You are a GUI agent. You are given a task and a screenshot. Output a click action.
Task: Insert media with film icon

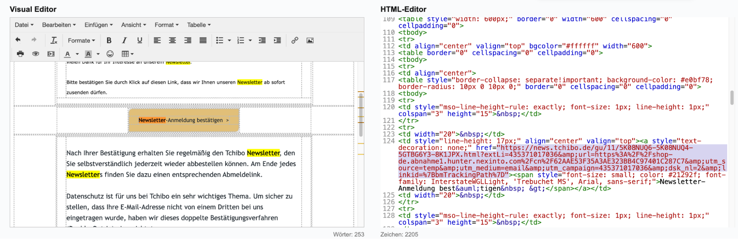pos(51,54)
